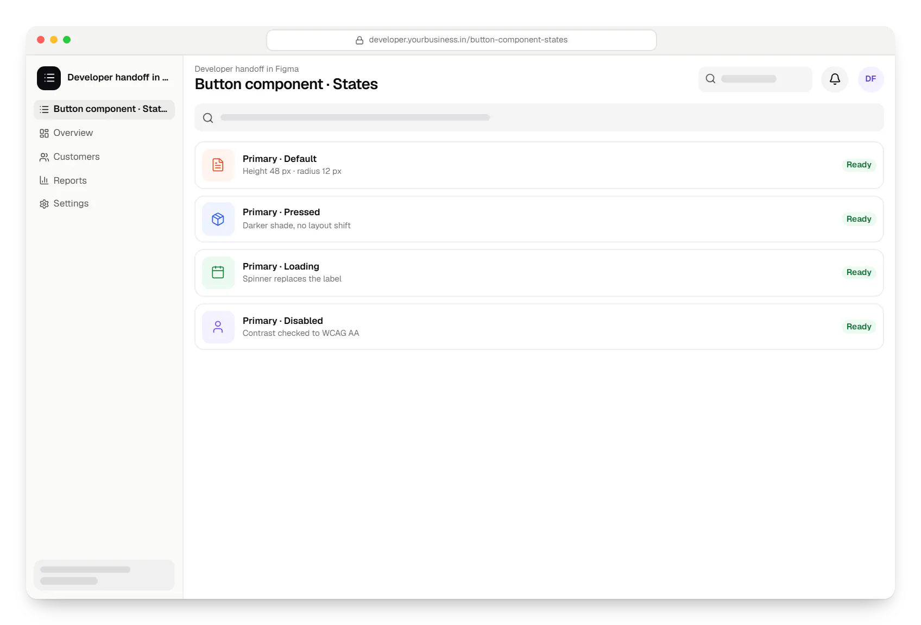Click the Primary · Pressed box icon
This screenshot has width=921, height=625.
coord(218,219)
